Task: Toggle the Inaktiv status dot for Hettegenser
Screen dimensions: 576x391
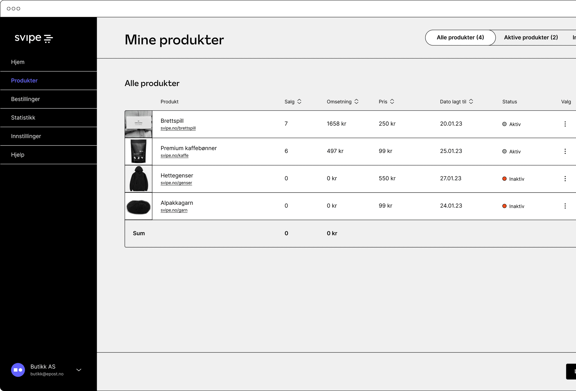Action: click(x=504, y=178)
